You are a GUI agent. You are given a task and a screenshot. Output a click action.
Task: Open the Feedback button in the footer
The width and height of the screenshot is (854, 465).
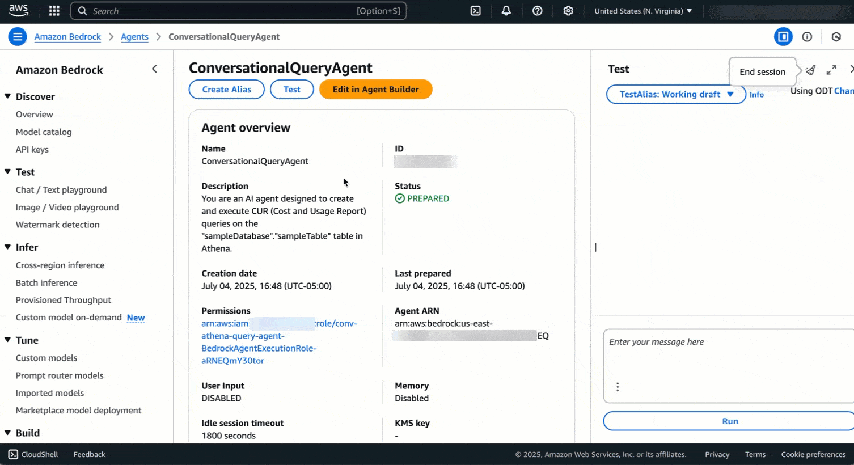click(x=90, y=454)
